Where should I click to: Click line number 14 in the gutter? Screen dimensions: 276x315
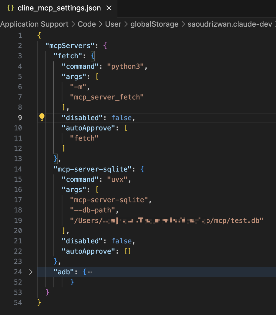[18, 169]
